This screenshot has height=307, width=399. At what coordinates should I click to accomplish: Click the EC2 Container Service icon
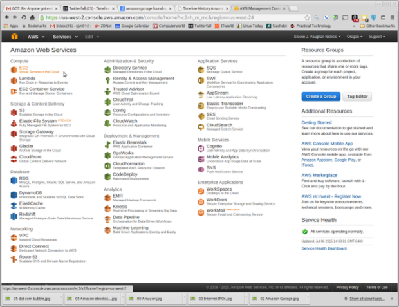(x=14, y=91)
